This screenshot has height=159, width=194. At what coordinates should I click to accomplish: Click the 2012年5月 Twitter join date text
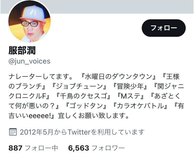point(82,132)
